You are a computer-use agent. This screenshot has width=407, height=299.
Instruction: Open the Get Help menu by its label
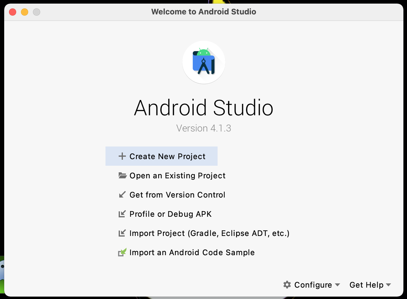(366, 285)
